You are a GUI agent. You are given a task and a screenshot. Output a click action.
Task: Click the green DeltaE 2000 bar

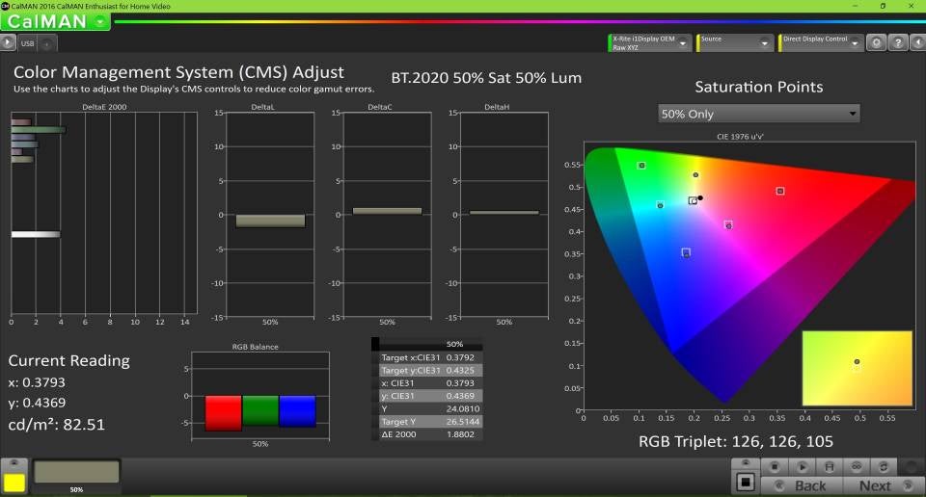pyautogui.click(x=39, y=130)
